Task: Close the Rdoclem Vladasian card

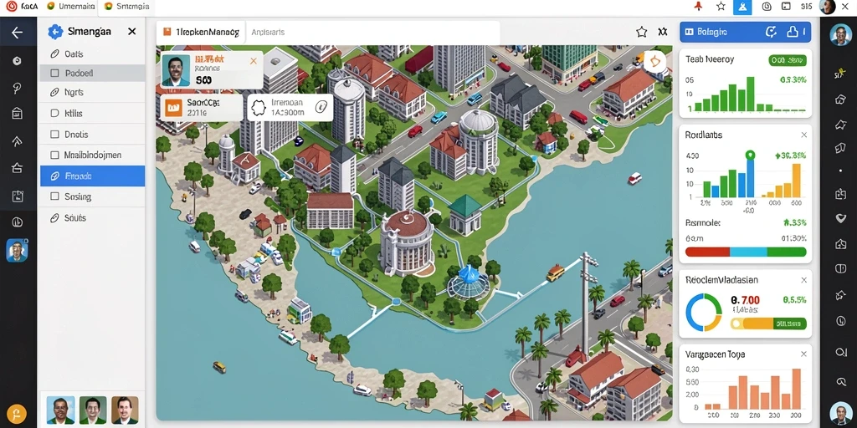Action: tap(803, 280)
